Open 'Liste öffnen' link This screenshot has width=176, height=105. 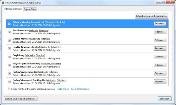pyautogui.click(x=63, y=89)
